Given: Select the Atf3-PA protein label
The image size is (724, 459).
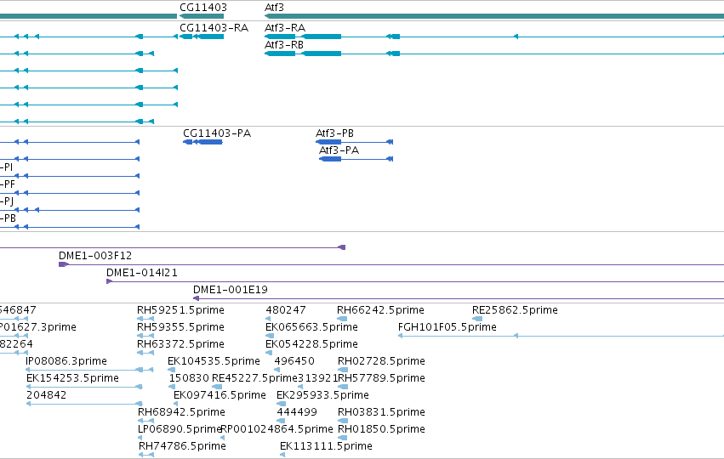Looking at the screenshot, I should (339, 150).
